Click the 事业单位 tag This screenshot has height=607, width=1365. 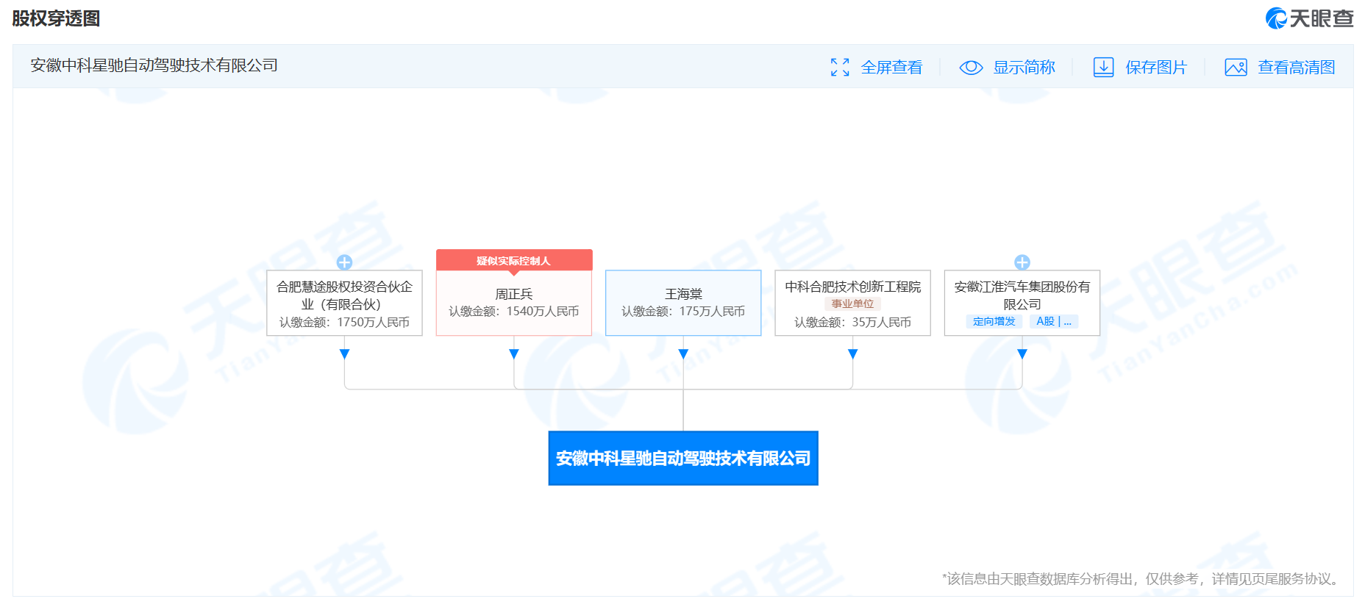853,303
